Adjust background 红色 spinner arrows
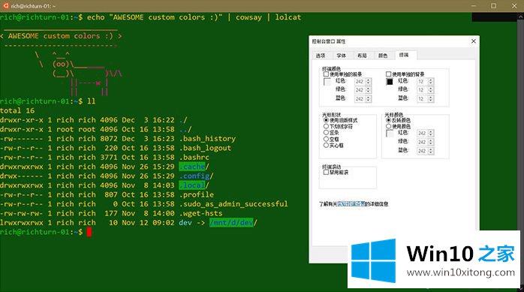524x292 pixels. (x=431, y=82)
